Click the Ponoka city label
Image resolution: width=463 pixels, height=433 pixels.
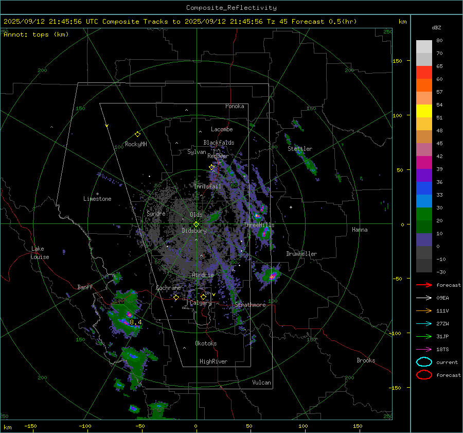pos(235,106)
